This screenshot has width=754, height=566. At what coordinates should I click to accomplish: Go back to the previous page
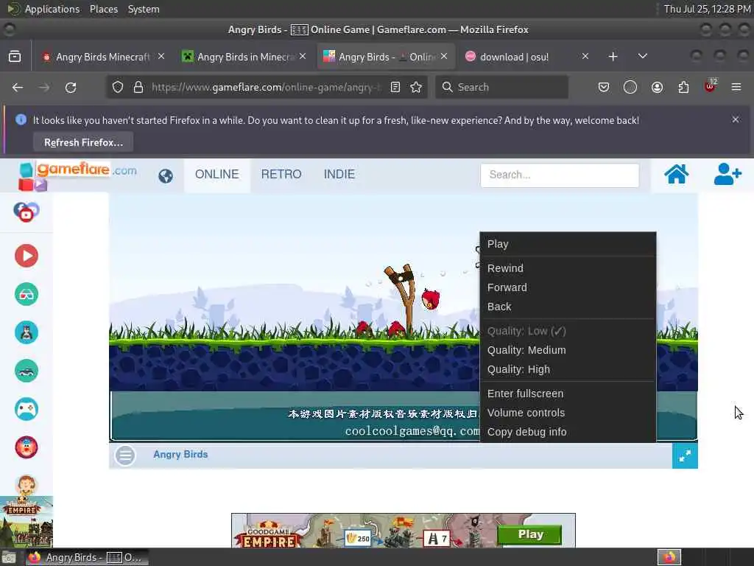(x=18, y=87)
